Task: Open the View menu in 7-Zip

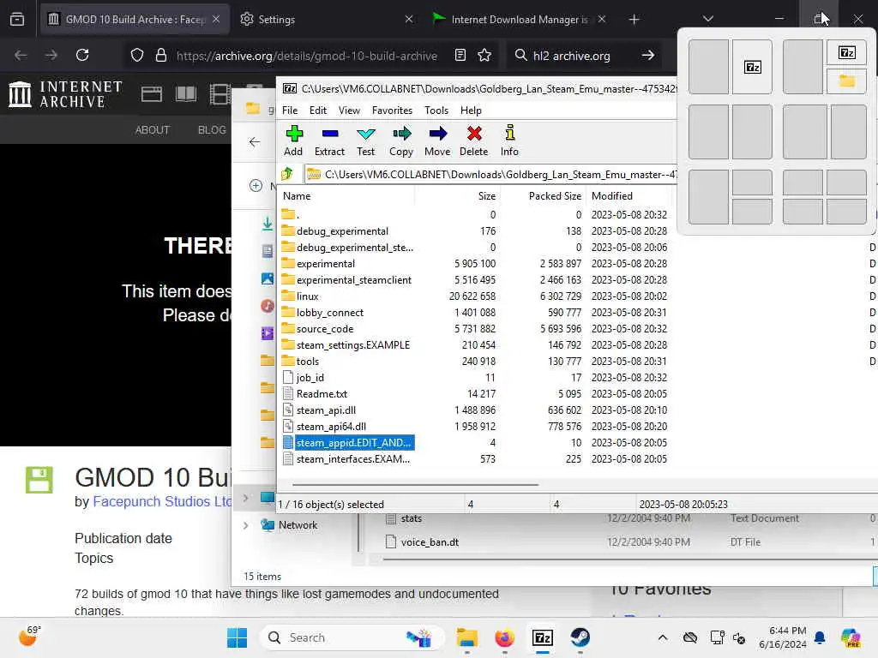Action: point(349,111)
